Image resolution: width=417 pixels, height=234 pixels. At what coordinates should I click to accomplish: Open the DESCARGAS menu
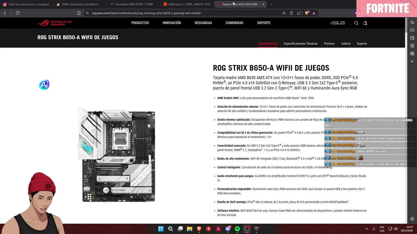coord(203,23)
